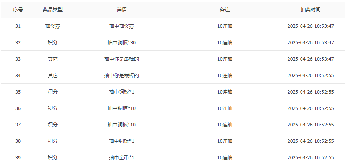Click the 抽中金币*1 detail cell
The width and height of the screenshot is (346, 165).
click(x=121, y=158)
